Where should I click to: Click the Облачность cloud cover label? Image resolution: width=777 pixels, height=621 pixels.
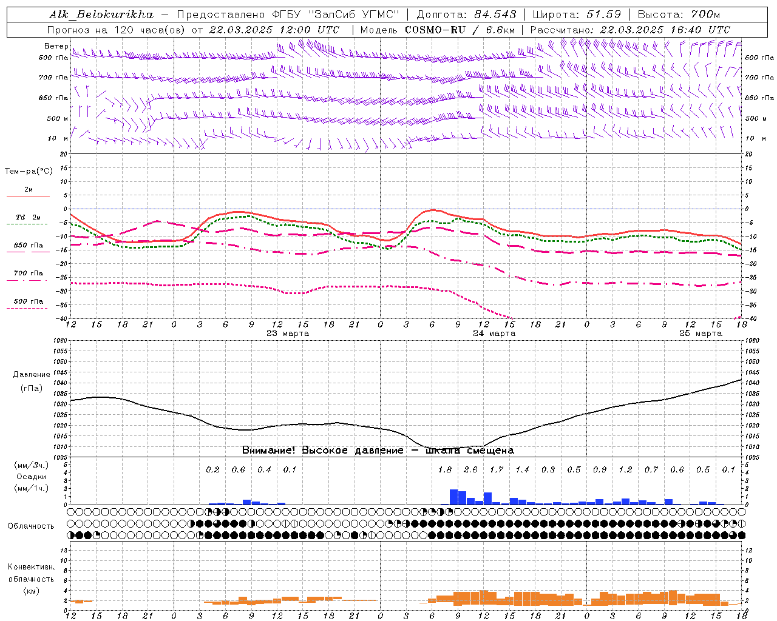click(31, 526)
